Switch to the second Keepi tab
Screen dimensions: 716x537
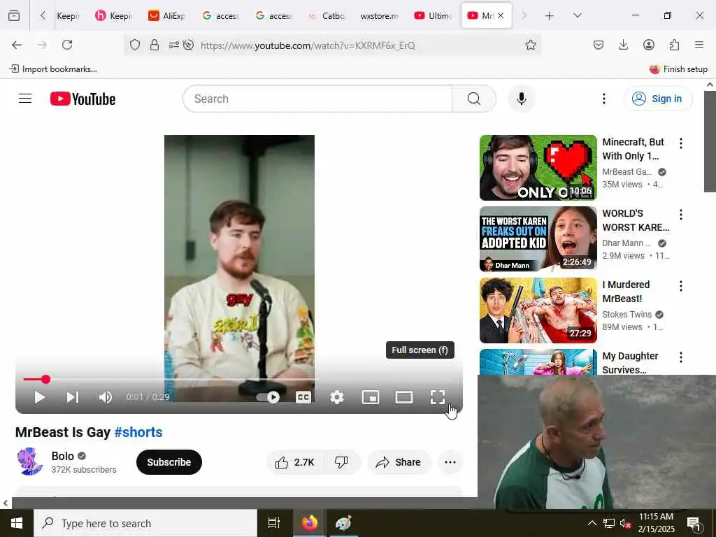pyautogui.click(x=114, y=15)
